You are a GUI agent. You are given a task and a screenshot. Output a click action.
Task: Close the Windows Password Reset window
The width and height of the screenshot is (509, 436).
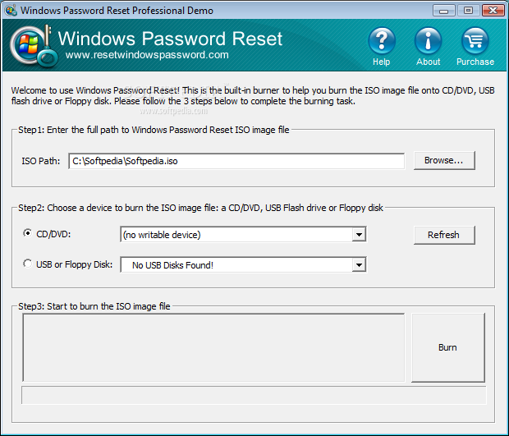[493, 11]
